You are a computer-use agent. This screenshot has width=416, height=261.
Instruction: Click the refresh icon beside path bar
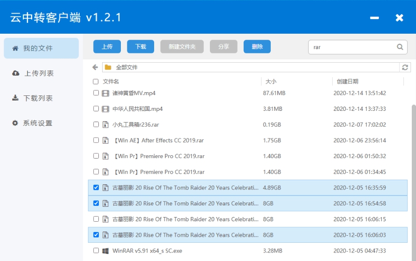[x=405, y=67]
